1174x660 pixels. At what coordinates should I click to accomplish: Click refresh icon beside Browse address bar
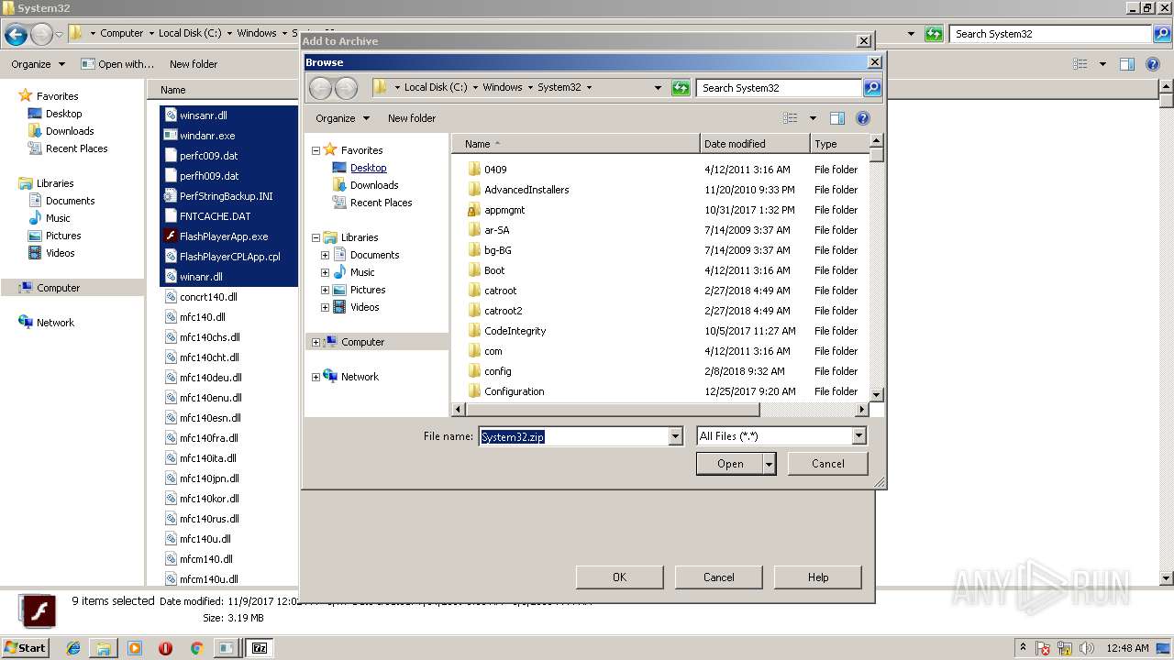pos(681,88)
